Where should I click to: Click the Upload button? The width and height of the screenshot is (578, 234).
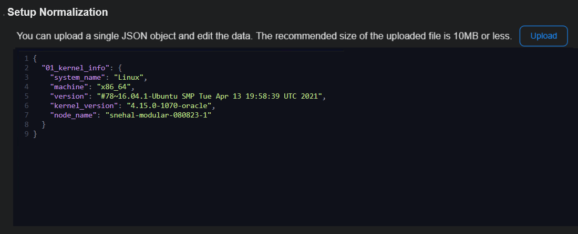tap(543, 36)
